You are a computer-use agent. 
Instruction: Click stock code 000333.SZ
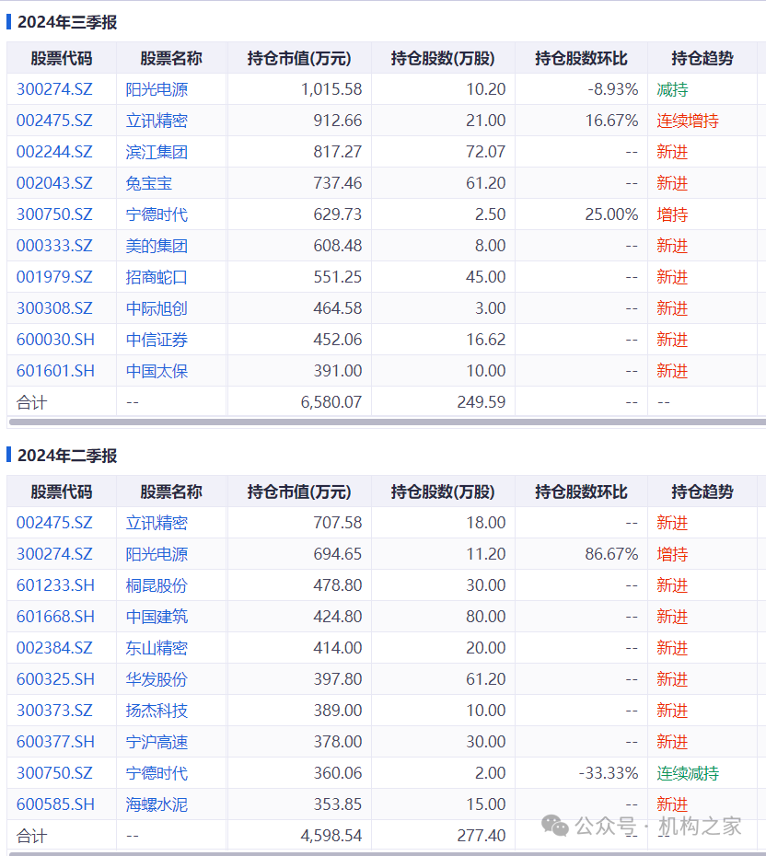pyautogui.click(x=54, y=246)
